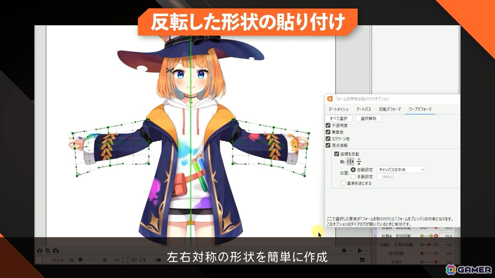Reset view with the 1:1 button
Image resolution: width=495 pixels, height=278 pixels.
117,260
